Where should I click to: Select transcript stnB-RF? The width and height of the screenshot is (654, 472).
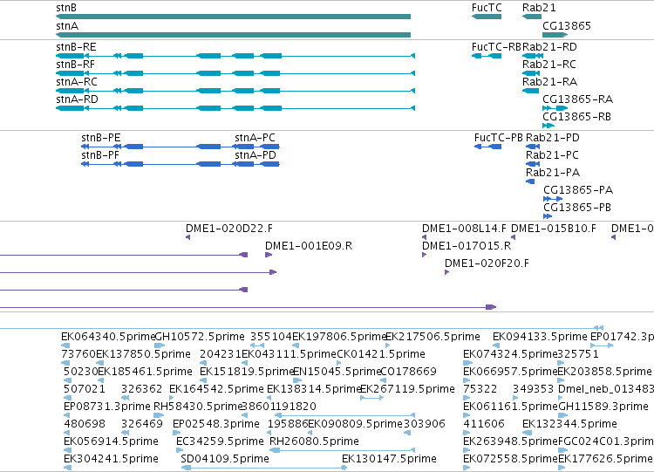(235, 73)
